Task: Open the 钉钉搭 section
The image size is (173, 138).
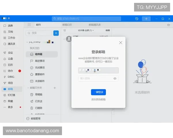Action: click(x=9, y=95)
